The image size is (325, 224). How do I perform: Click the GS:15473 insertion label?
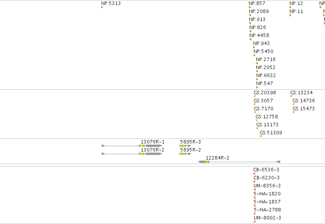(304, 109)
